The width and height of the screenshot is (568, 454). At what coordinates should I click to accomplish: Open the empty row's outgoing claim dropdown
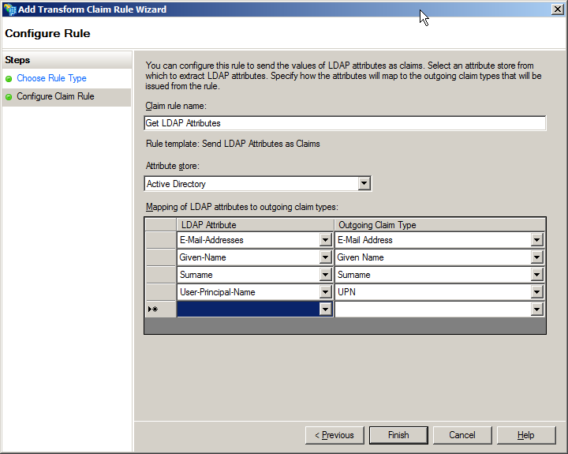537,310
